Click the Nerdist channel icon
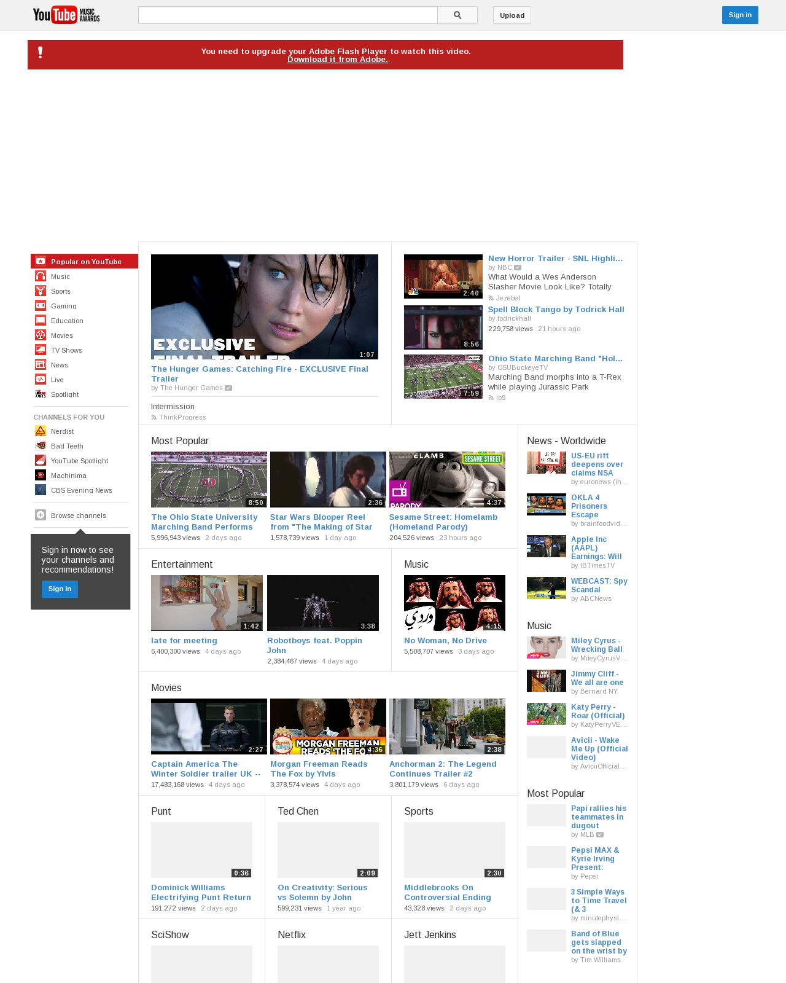Image resolution: width=786 pixels, height=983 pixels. coord(41,431)
